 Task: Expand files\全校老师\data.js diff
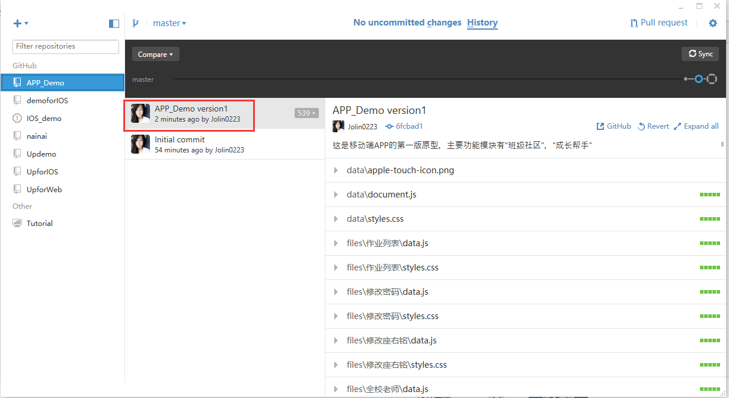coord(336,389)
